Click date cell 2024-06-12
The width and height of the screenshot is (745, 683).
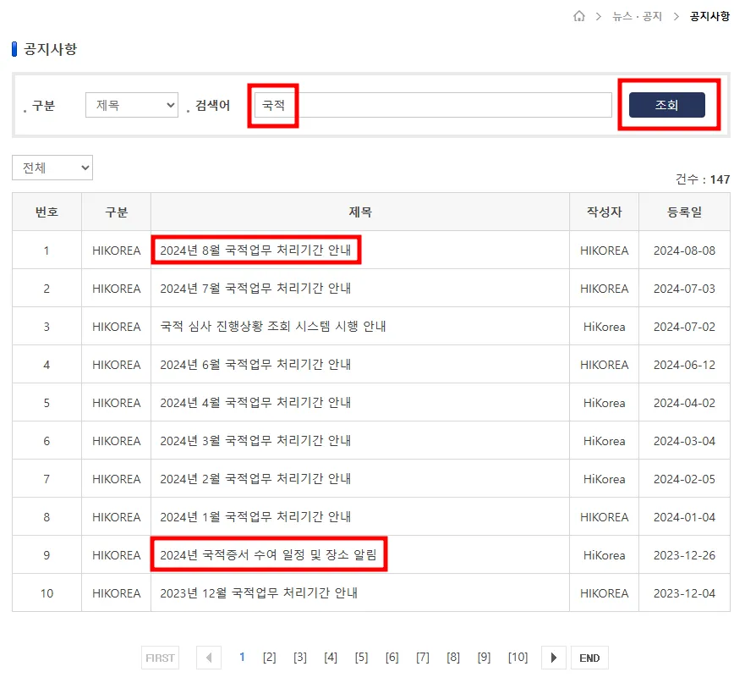(684, 365)
